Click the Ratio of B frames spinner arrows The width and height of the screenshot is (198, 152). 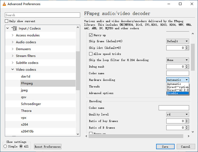[187, 128]
